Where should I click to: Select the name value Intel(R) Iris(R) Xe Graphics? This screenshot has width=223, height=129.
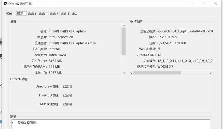[x=67, y=31]
